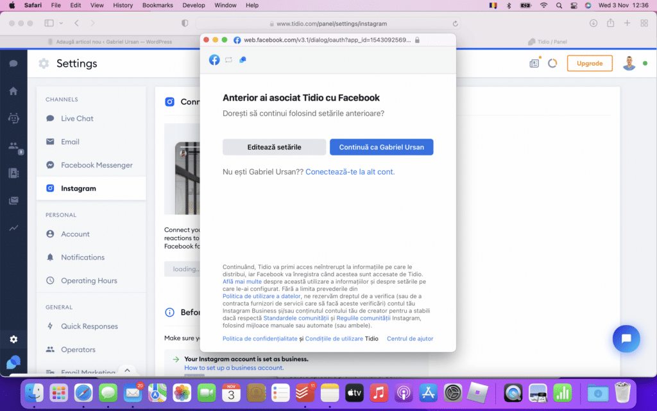Open Notifications settings
This screenshot has height=411, width=657.
[x=91, y=257]
